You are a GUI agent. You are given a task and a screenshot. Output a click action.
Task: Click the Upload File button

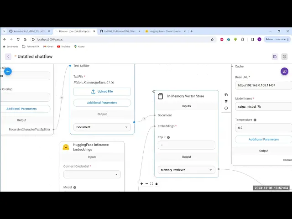click(x=102, y=91)
